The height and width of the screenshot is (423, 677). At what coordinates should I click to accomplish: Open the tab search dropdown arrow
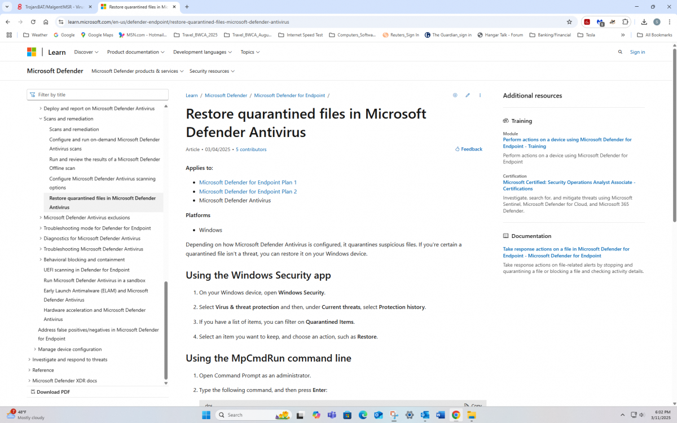[6, 7]
